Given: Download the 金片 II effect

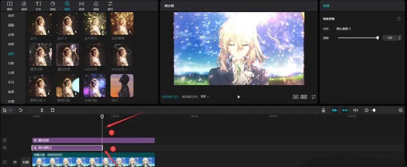Looking at the screenshot, I should [75, 32].
